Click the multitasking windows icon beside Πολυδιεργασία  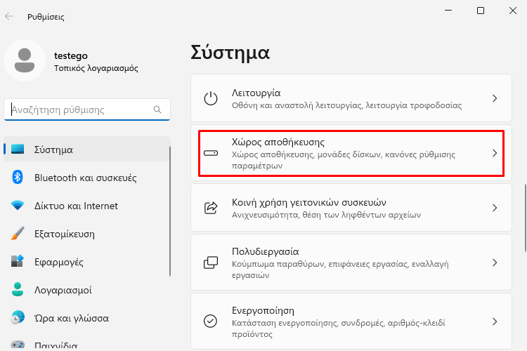click(x=211, y=263)
